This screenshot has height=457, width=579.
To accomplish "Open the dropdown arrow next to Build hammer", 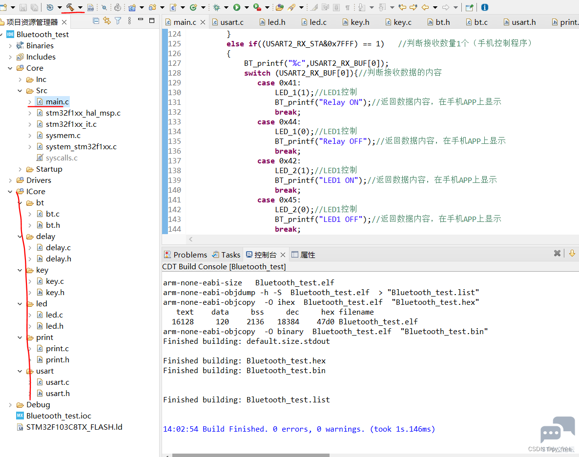I will tap(80, 7).
